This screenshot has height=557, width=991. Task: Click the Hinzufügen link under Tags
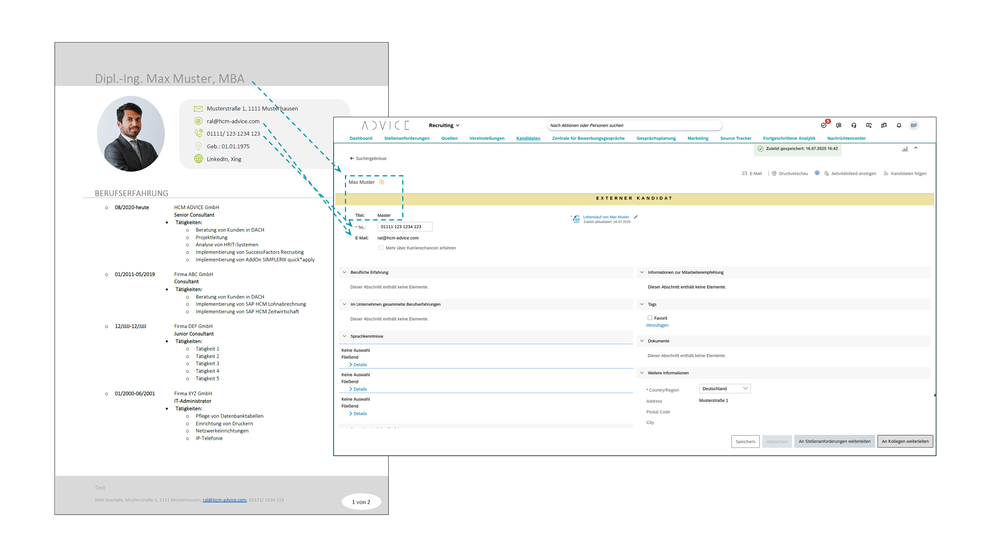pyautogui.click(x=657, y=325)
